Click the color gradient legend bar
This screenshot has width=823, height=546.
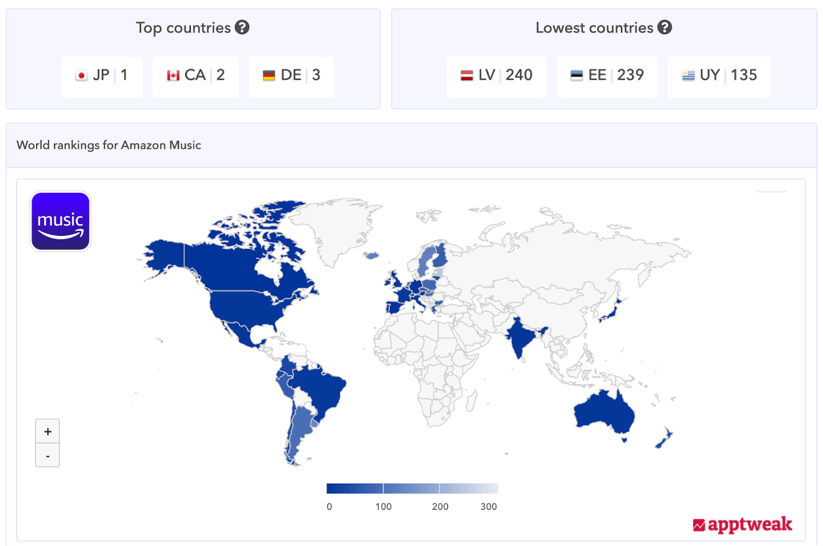pos(411,488)
